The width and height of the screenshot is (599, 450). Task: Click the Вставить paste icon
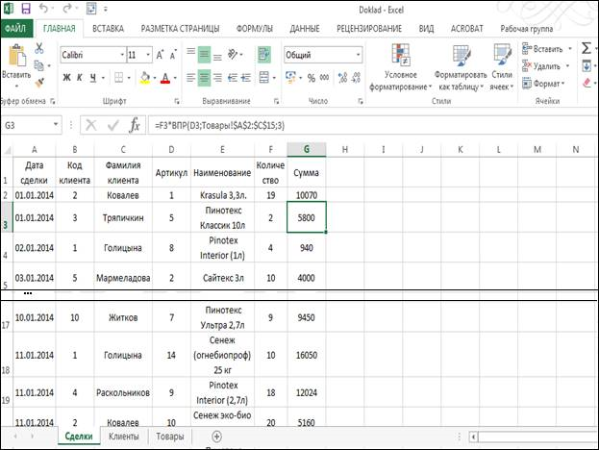point(16,57)
